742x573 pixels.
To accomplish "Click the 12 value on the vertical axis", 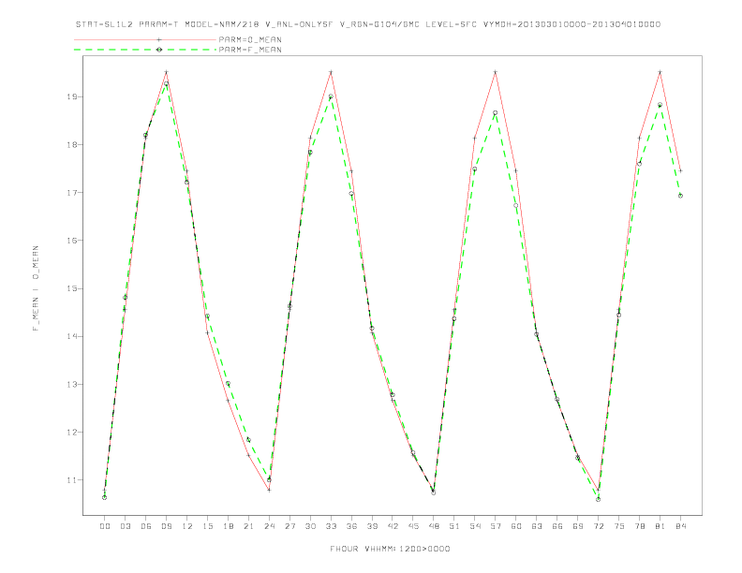I will click(72, 433).
